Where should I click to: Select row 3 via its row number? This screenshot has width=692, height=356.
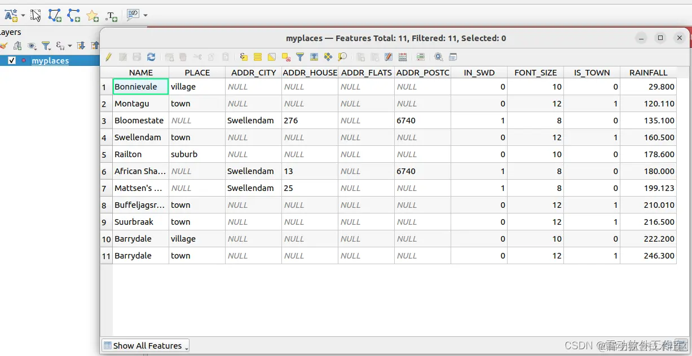pyautogui.click(x=107, y=121)
